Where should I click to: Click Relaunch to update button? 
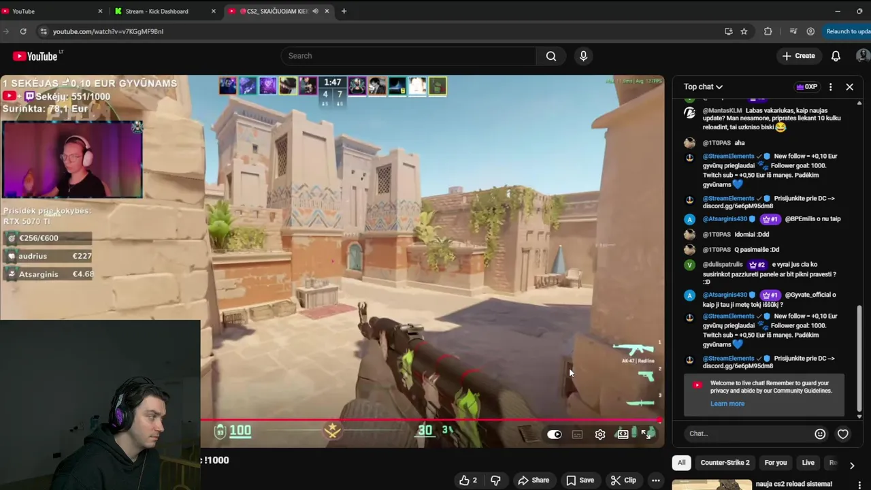click(x=847, y=31)
